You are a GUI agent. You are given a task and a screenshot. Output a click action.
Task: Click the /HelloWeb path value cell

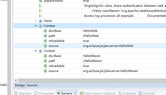coord(124,36)
